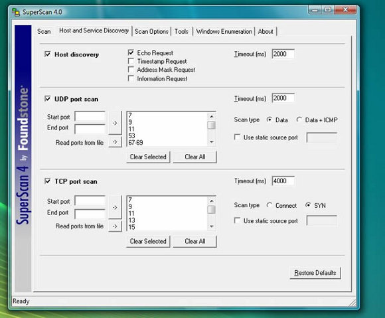Load TCP ports from file arrow button

point(115,226)
